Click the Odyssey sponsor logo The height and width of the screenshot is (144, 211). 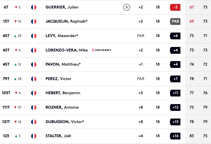coord(102,50)
